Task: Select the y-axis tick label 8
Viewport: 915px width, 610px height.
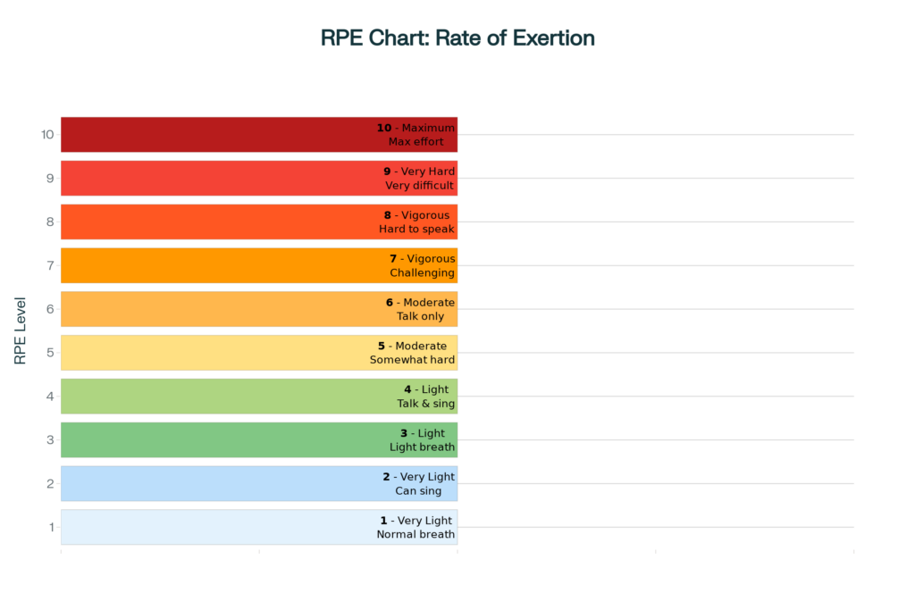Action: (x=50, y=221)
